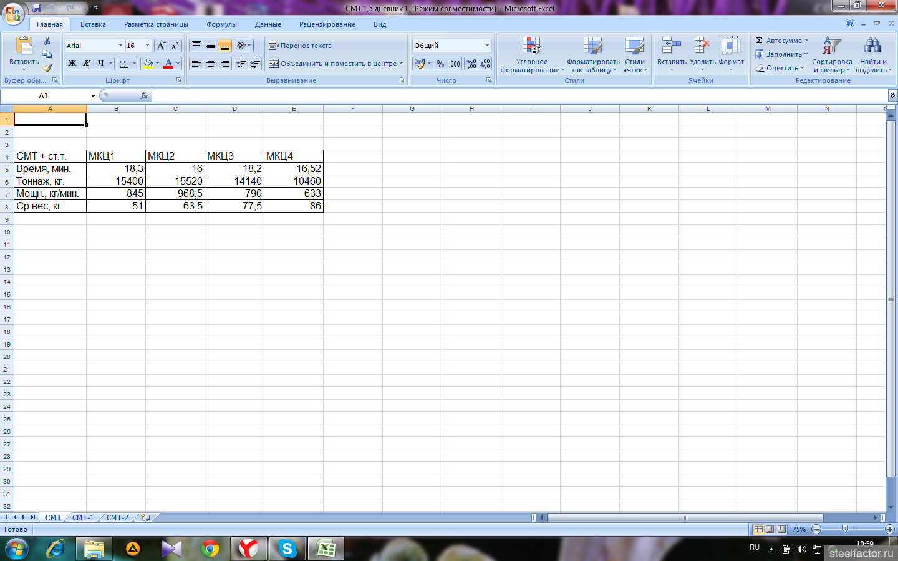The image size is (898, 561).
Task: Open the Name Box dropdown arrow
Action: pos(93,96)
